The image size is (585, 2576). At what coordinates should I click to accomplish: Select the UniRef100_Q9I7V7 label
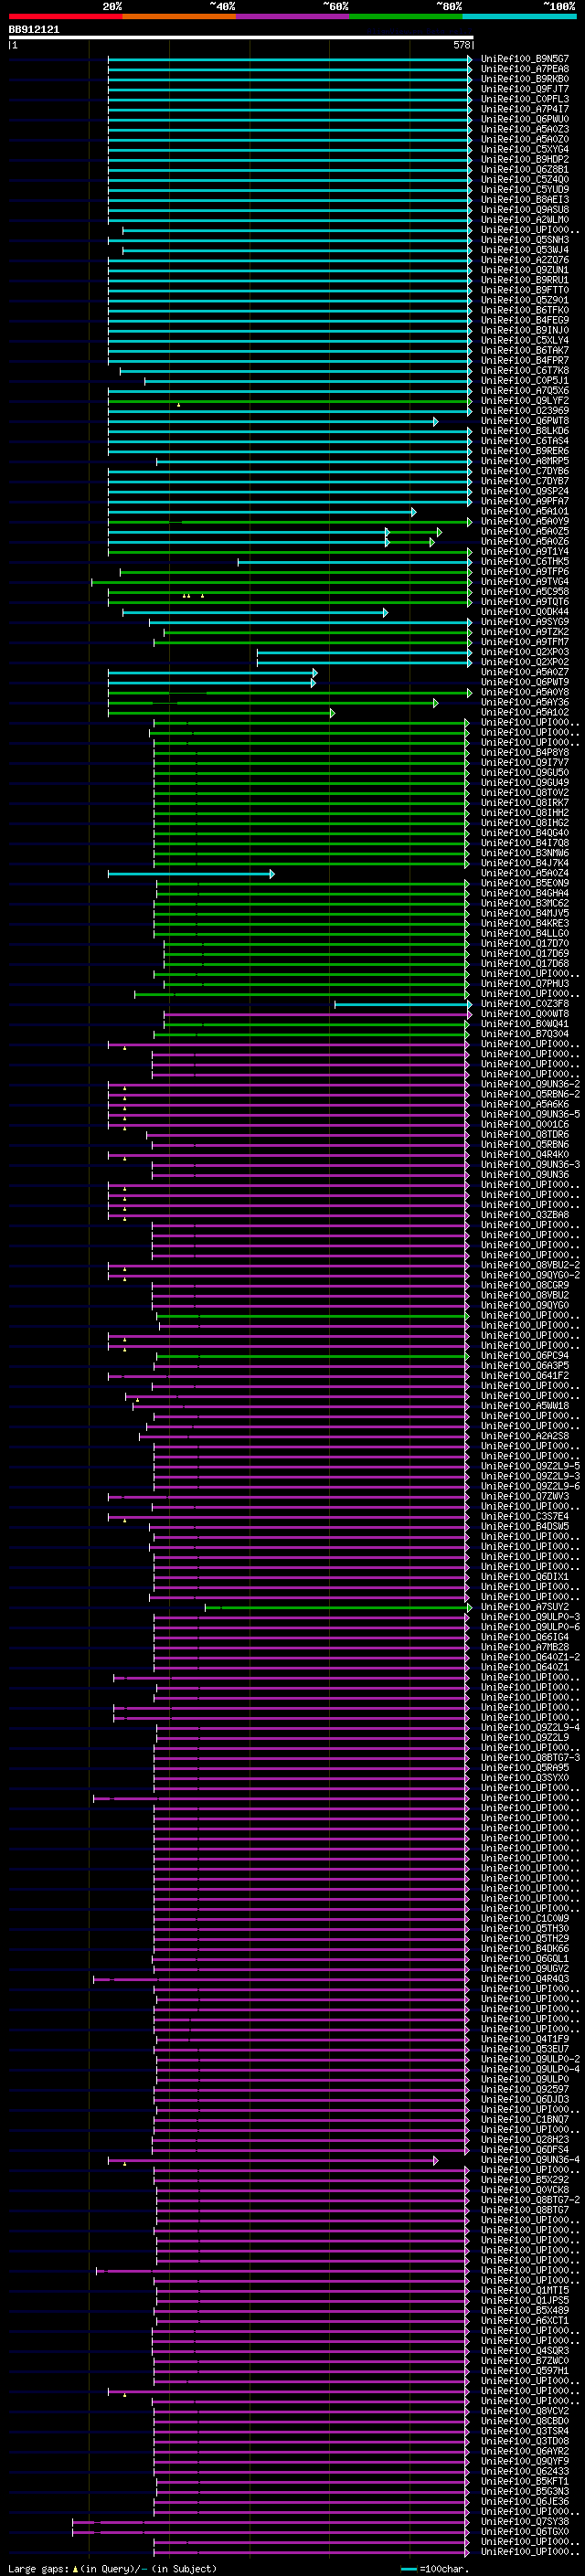pos(525,763)
